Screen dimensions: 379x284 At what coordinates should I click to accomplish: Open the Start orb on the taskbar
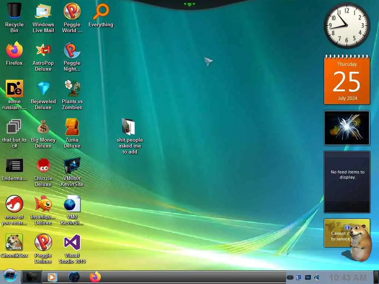click(x=10, y=276)
